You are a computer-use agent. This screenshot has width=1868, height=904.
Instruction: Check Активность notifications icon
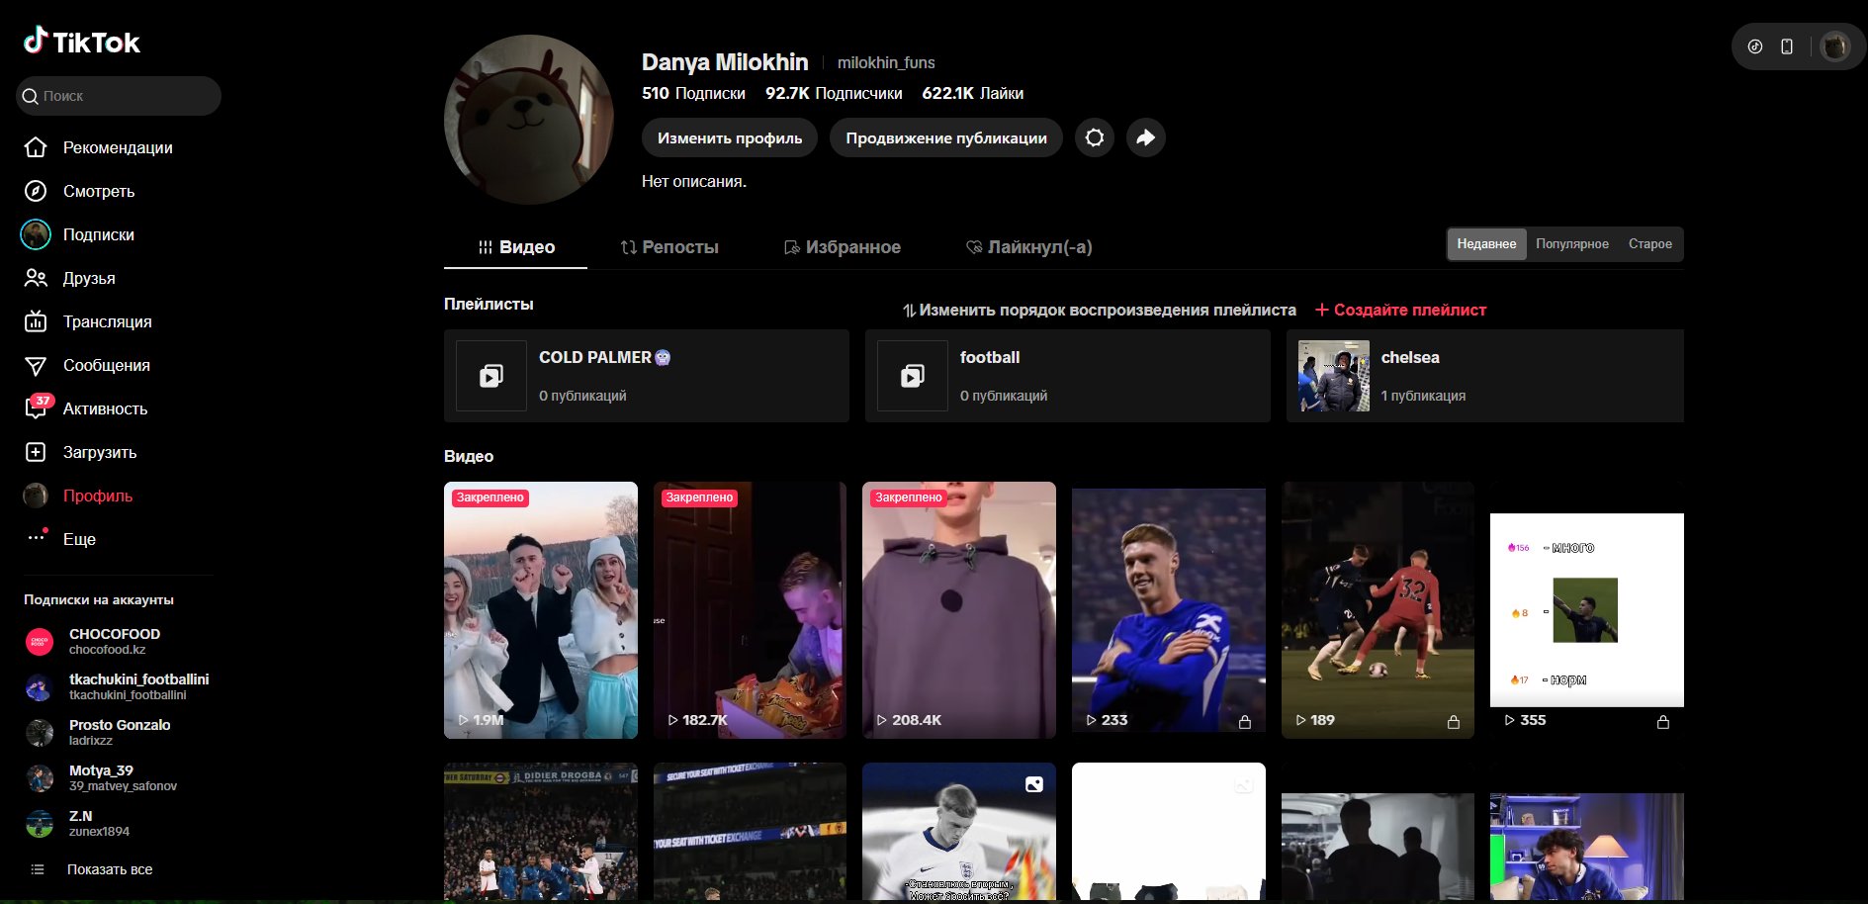click(36, 408)
